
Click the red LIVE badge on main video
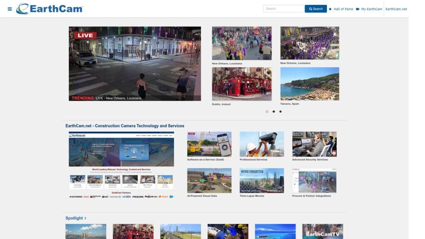tap(85, 35)
